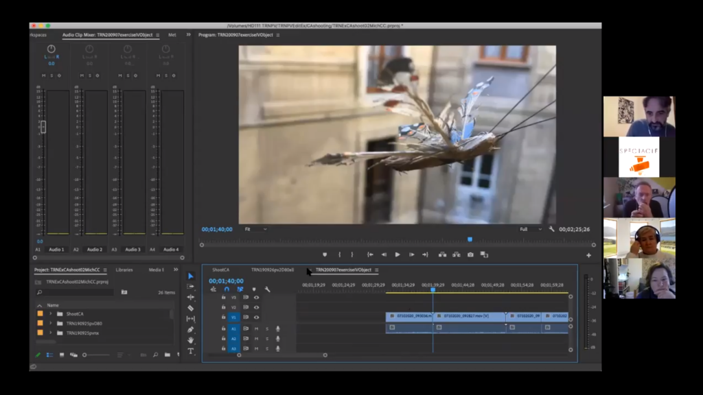The height and width of the screenshot is (395, 703).
Task: Click the project search input field
Action: point(77,292)
